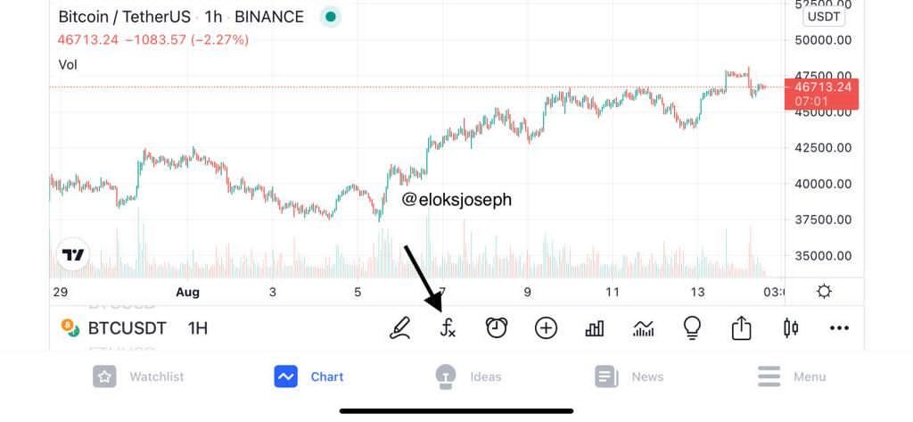Open the bar chart financials icon
Viewport: 913px width, 422px height.
(595, 328)
